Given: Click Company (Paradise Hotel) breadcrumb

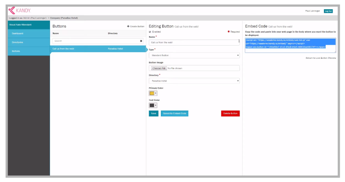Looking at the screenshot, I should [x=64, y=18].
